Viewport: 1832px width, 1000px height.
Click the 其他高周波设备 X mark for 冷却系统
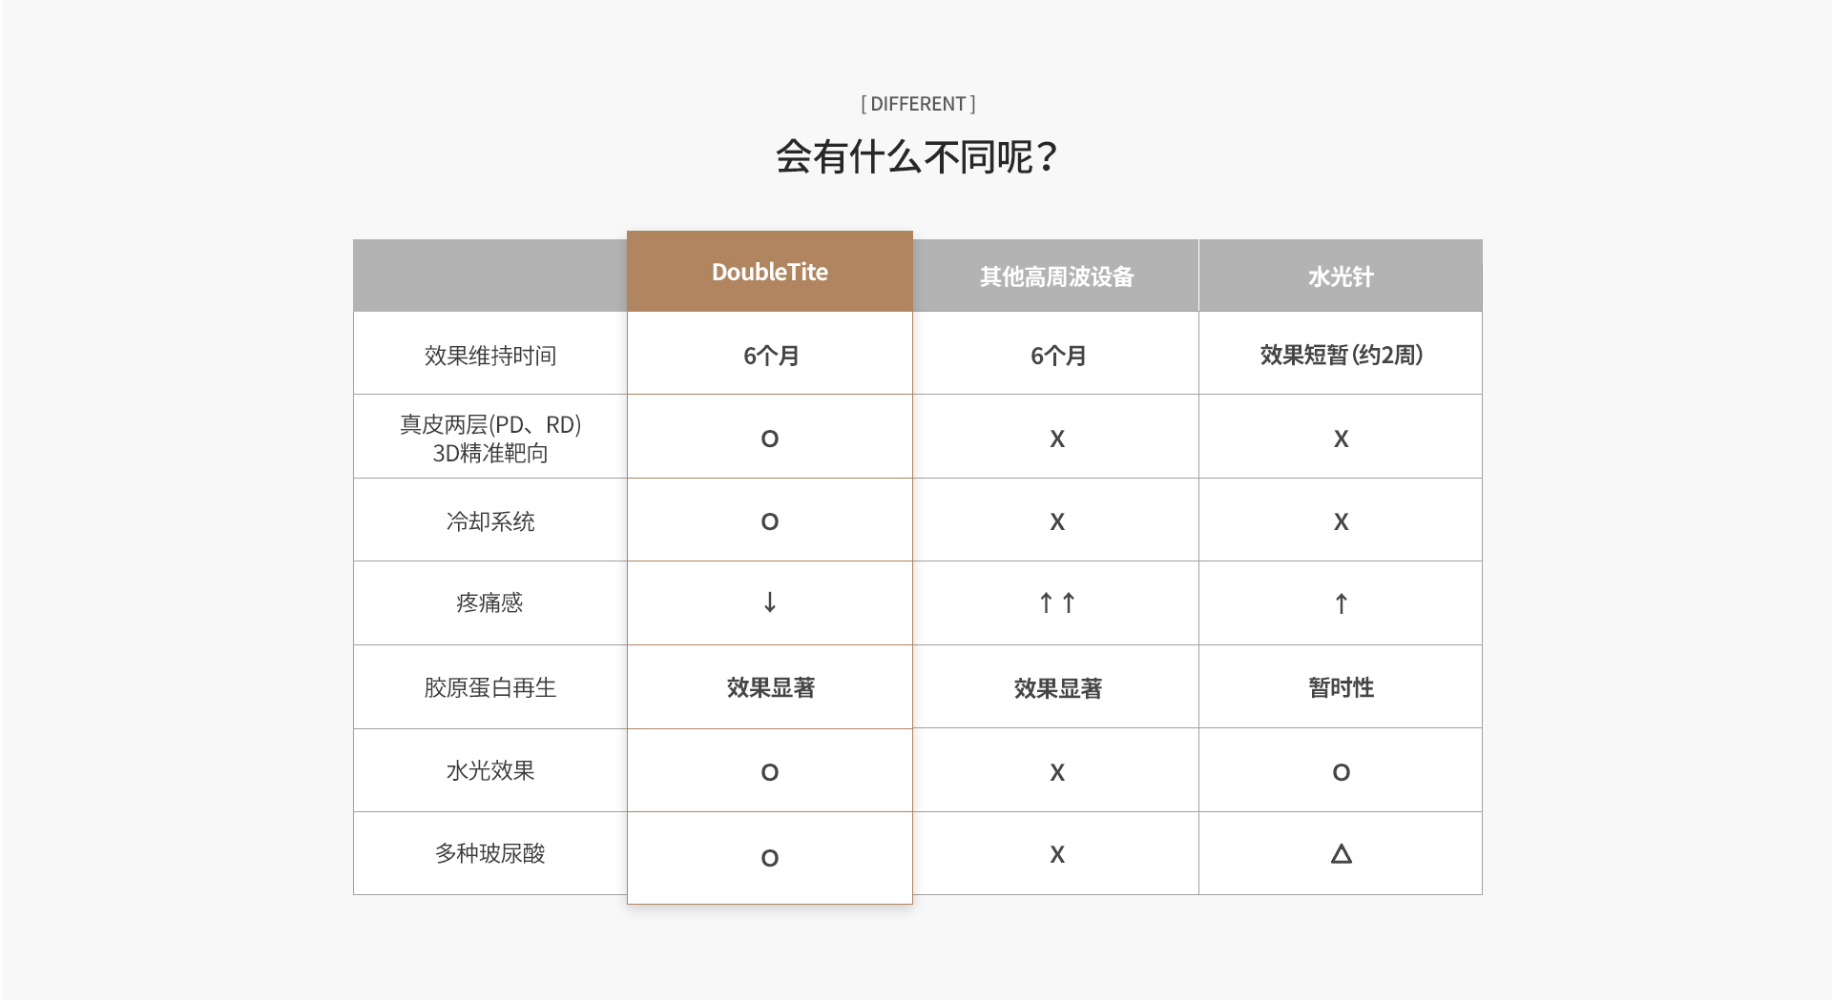pyautogui.click(x=1057, y=521)
